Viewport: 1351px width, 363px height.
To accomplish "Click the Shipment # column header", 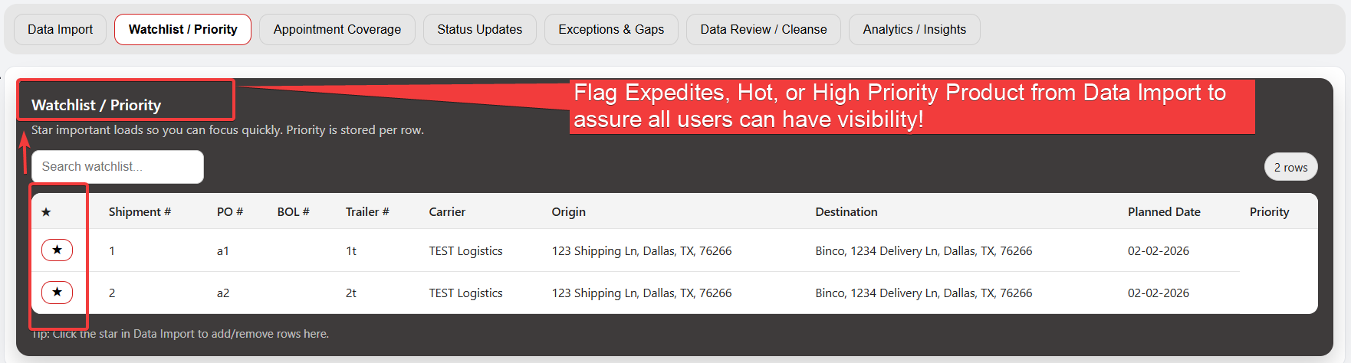I will point(140,212).
